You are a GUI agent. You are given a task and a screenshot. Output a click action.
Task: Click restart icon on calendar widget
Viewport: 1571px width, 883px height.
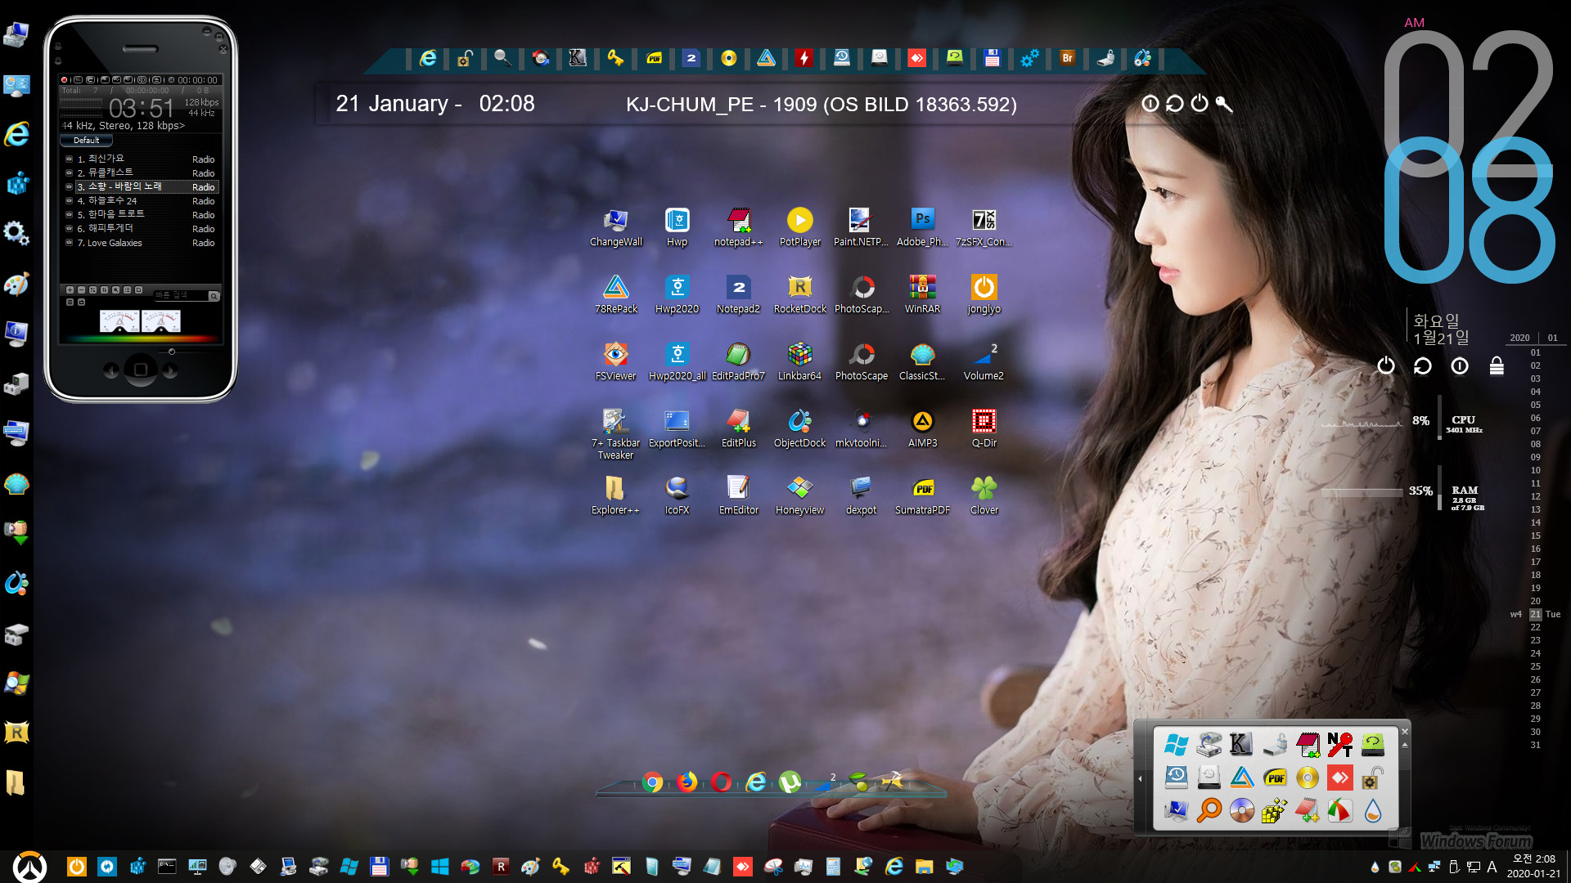point(1423,365)
